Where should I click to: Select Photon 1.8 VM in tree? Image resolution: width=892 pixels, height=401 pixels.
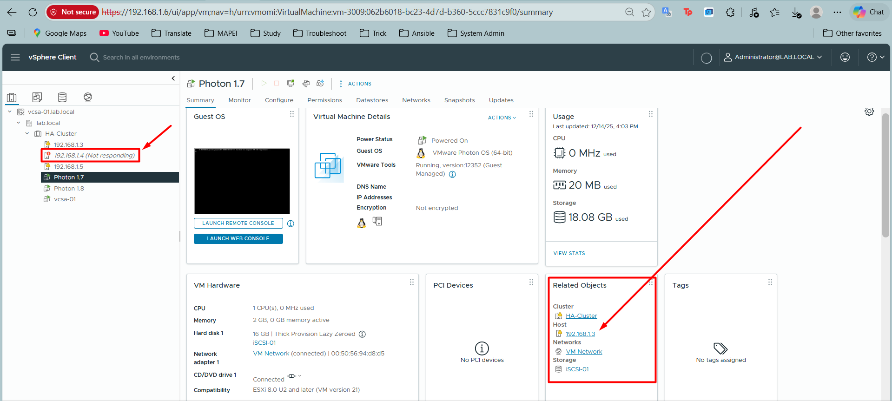(x=69, y=188)
